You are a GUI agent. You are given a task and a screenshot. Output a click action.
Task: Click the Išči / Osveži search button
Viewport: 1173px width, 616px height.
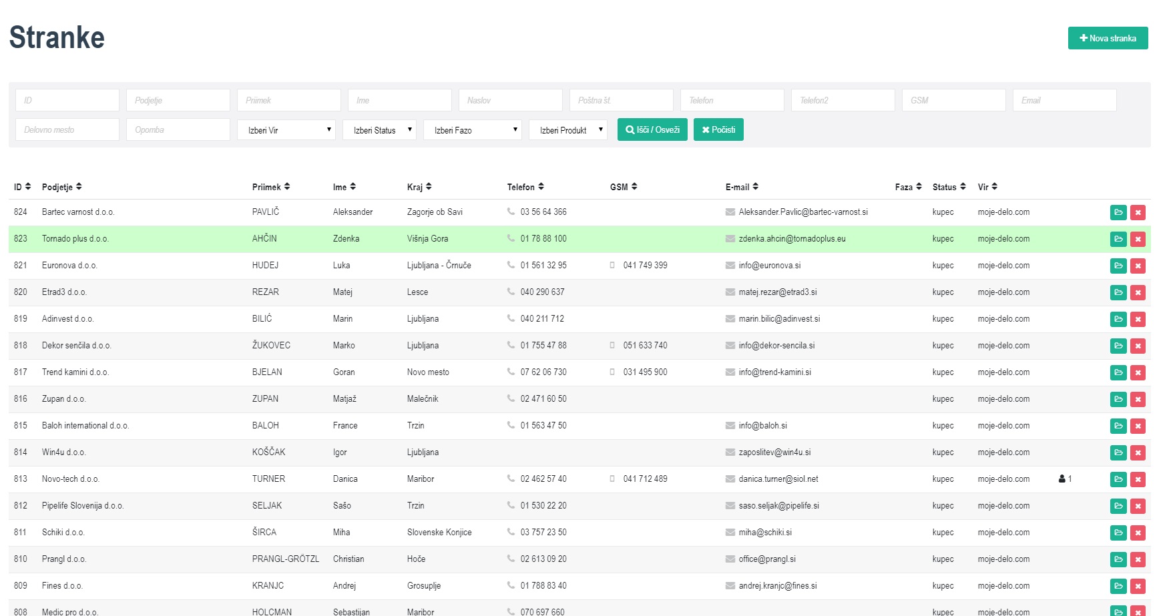click(x=652, y=129)
